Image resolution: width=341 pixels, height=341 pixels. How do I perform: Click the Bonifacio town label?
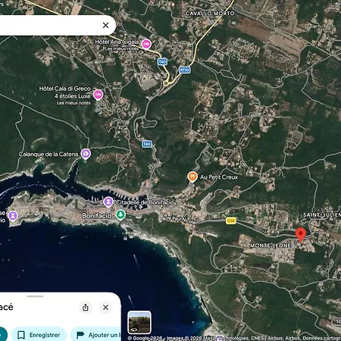(97, 216)
